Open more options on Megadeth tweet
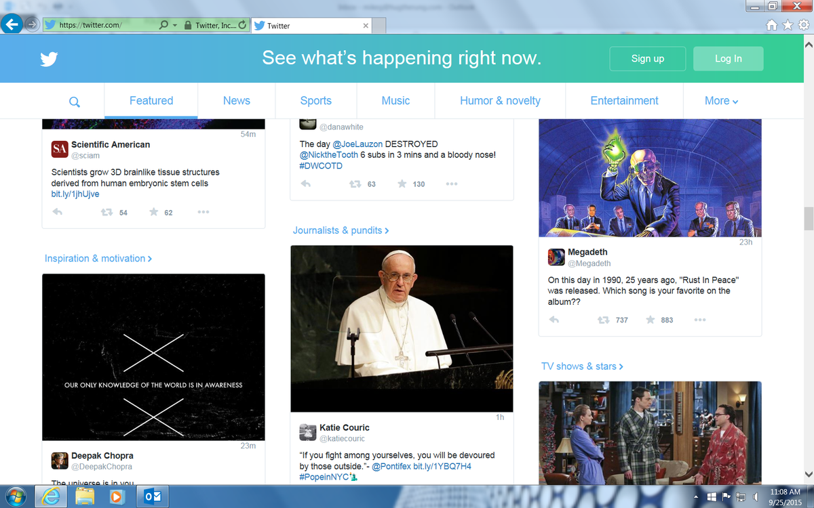 point(699,320)
